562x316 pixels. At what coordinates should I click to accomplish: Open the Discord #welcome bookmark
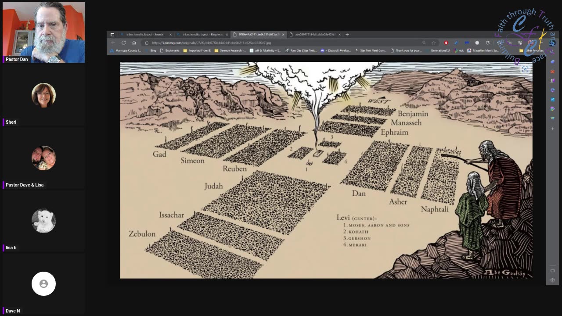point(335,50)
